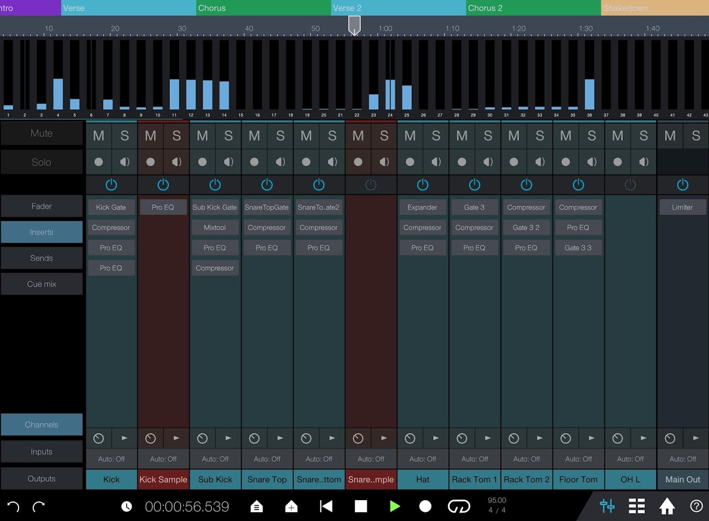
Task: Click the Cue mix button
Action: click(x=41, y=284)
